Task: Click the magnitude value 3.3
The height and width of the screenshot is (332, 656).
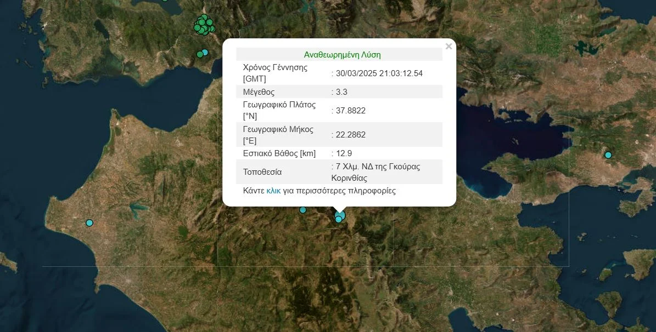Action: pos(341,92)
